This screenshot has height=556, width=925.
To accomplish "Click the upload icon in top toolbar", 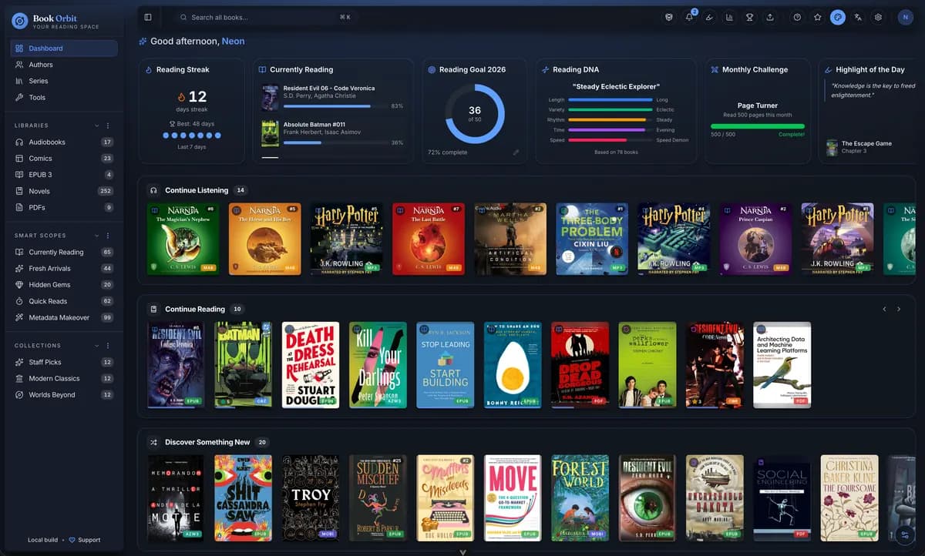I will [x=769, y=17].
